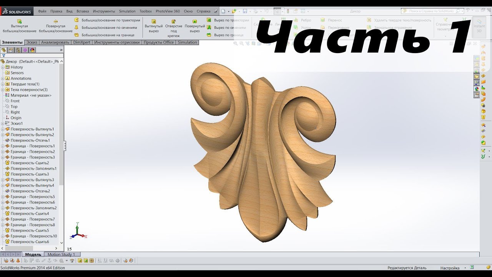This screenshot has width=492, height=277.
Task: Expand Граница - Поверхность1 feature
Action: [x=3, y=146]
